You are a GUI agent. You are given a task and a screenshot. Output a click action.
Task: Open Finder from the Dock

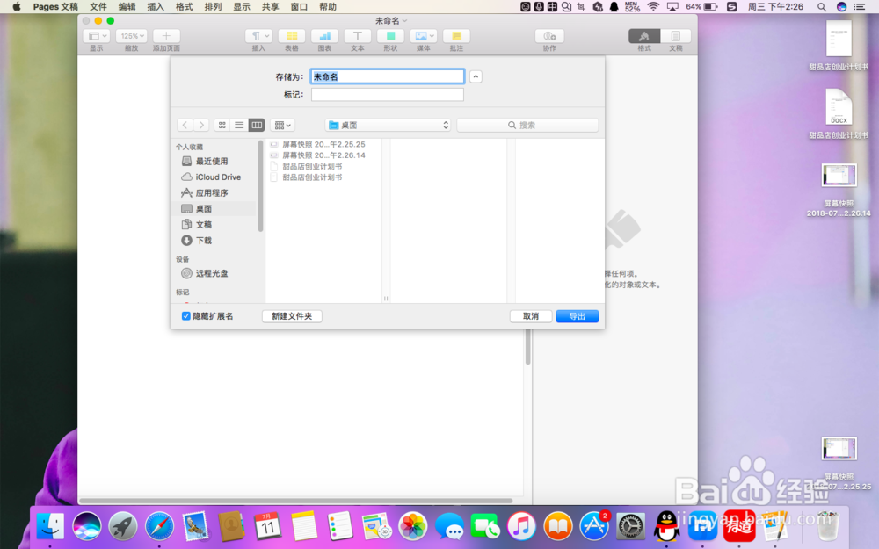pos(50,526)
